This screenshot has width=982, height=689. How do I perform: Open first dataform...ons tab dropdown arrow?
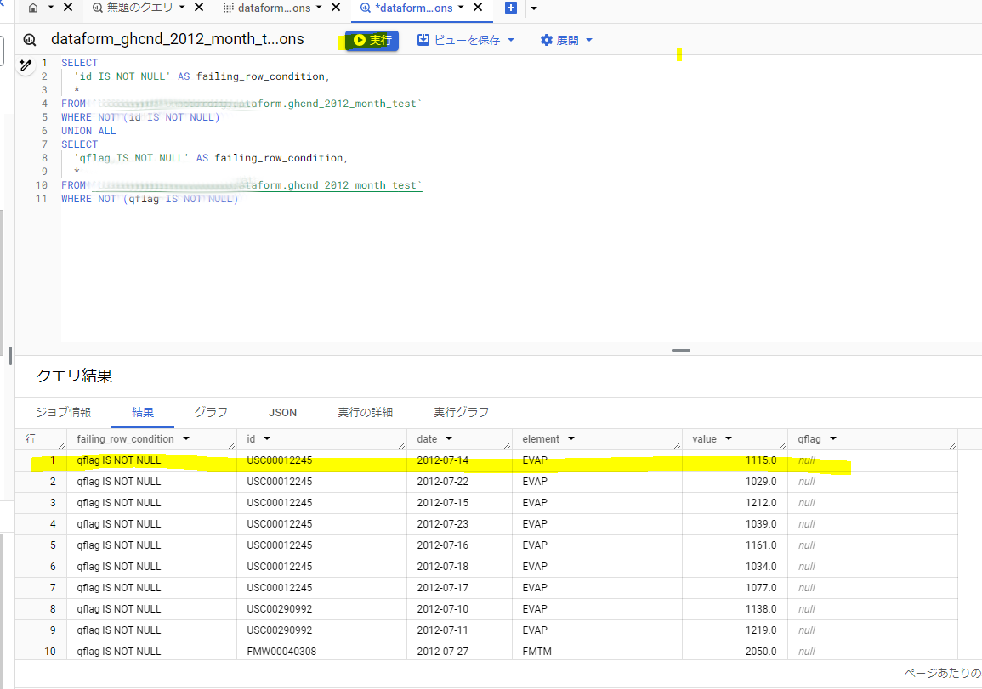tap(319, 8)
